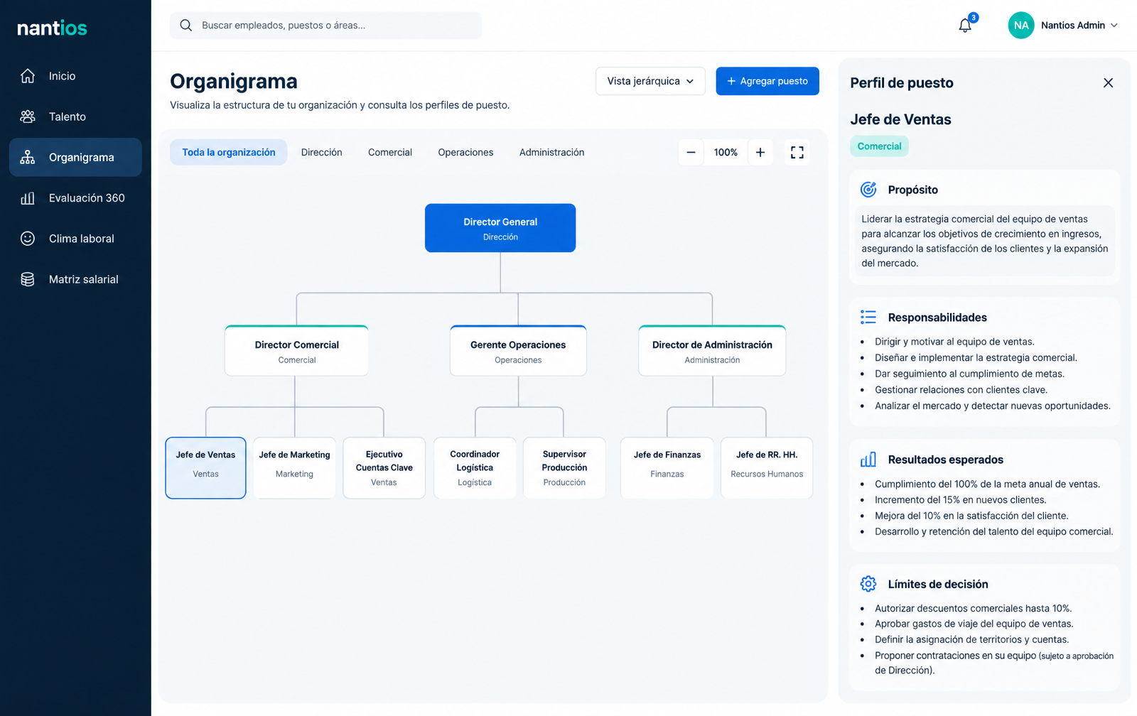1137x716 pixels.
Task: Click the nantios logo
Action: click(x=52, y=28)
